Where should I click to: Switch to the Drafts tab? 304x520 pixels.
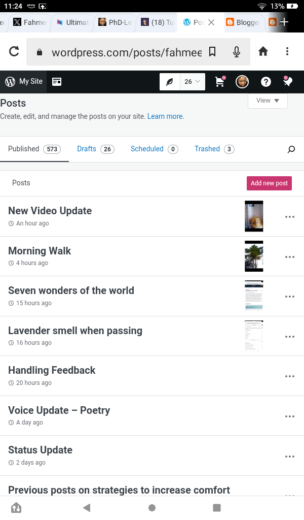click(x=95, y=149)
